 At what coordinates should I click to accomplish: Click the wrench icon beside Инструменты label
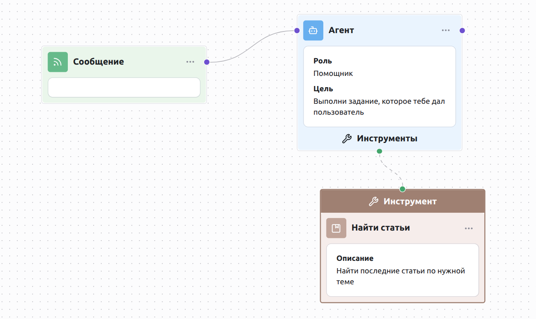pyautogui.click(x=347, y=139)
